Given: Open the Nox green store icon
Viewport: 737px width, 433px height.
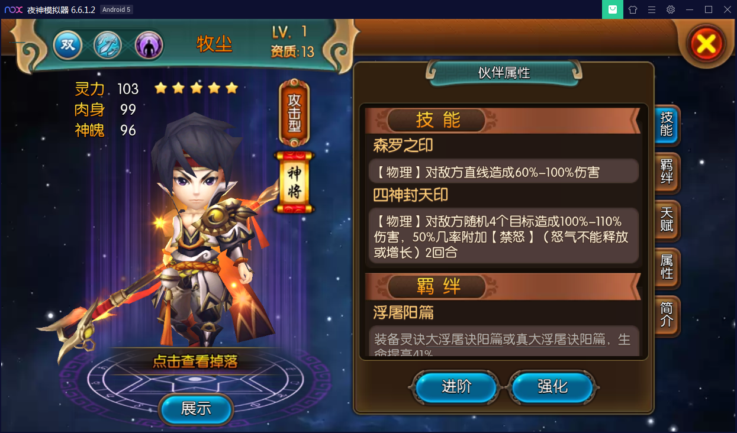Looking at the screenshot, I should pos(613,9).
